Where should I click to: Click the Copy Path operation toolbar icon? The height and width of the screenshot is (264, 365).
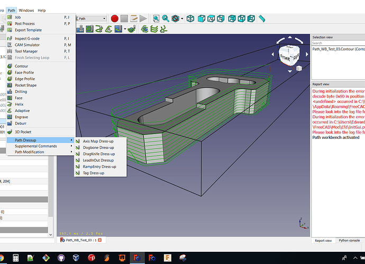point(144,29)
